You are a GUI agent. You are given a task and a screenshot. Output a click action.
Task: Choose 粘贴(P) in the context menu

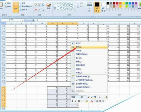pyautogui.click(x=89, y=50)
